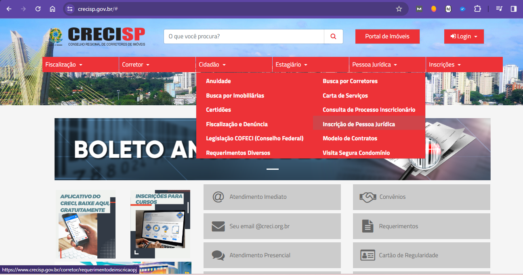Select Visita Segura Condomínio
The width and height of the screenshot is (523, 275).
pos(356,153)
